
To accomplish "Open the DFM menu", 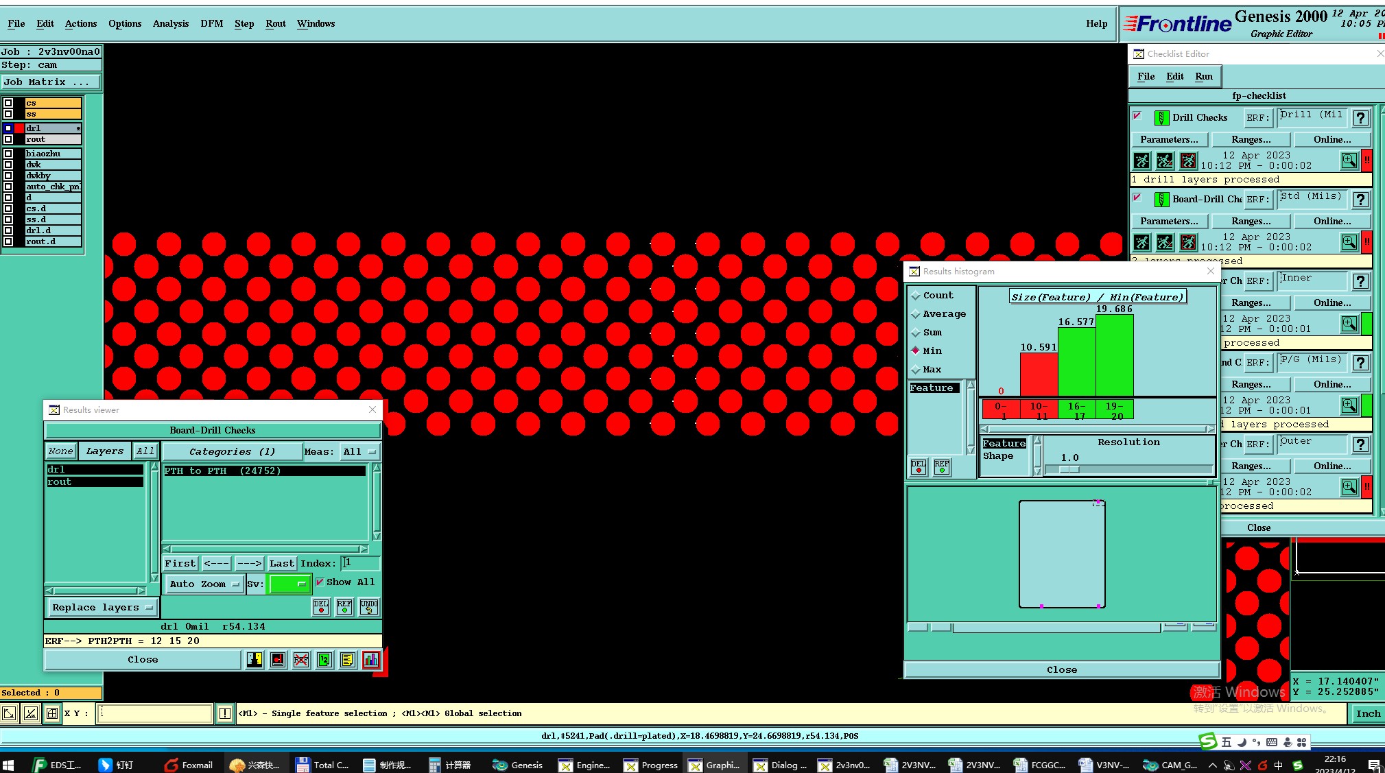I will 211,23.
